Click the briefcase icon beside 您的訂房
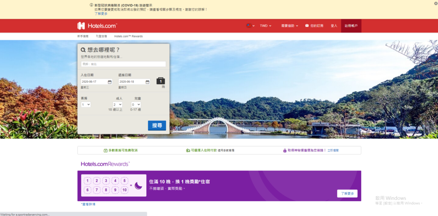This screenshot has width=438, height=216. click(x=307, y=26)
